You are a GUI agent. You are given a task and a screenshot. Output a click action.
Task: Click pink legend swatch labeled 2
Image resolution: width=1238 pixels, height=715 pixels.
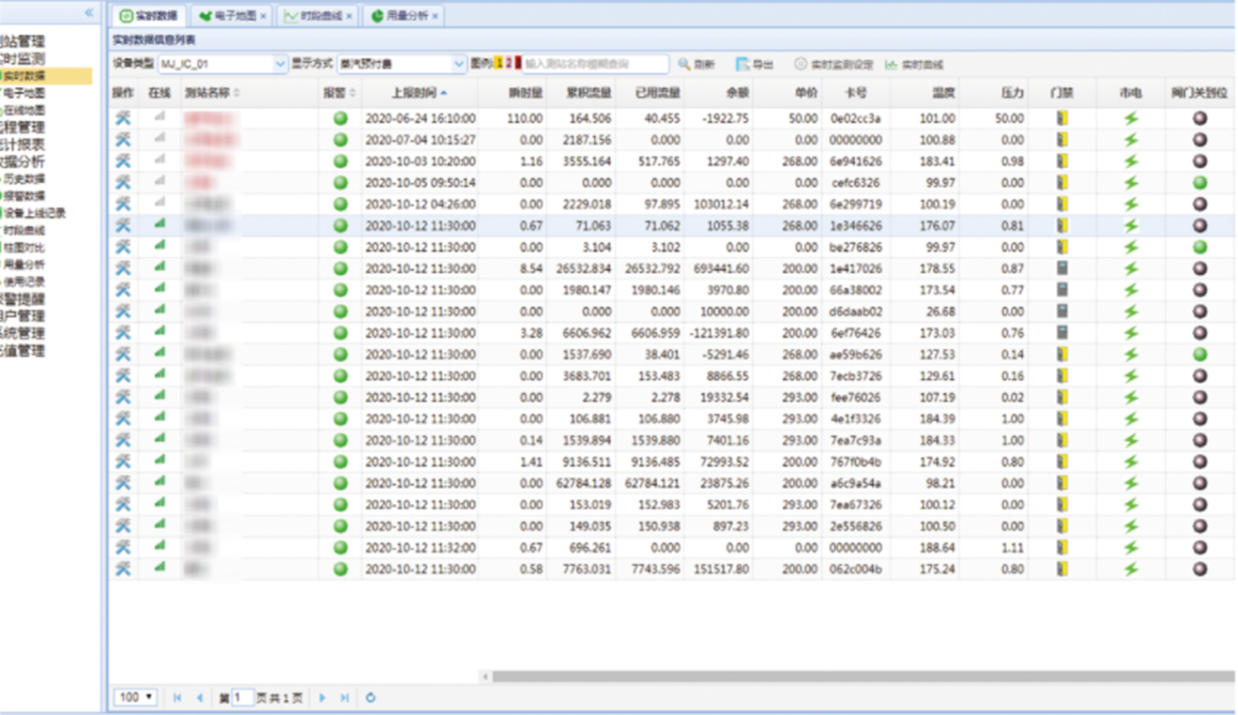pyautogui.click(x=509, y=64)
